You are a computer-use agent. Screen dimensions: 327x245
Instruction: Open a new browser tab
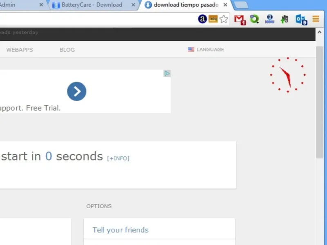point(241,5)
